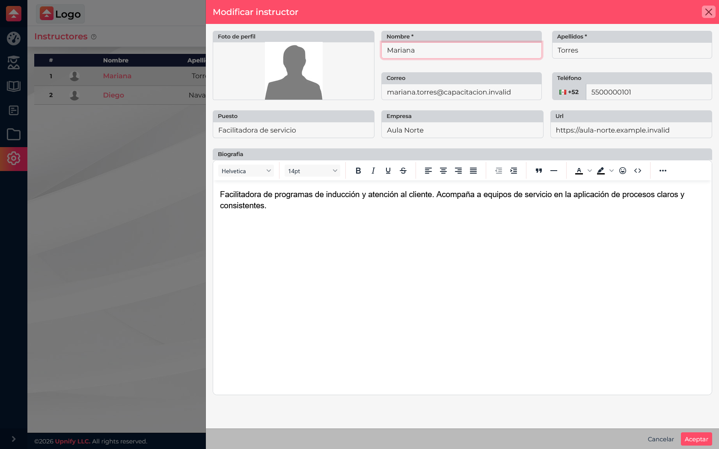Justify the biography text
Screen dimensions: 719x449
pyautogui.click(x=473, y=171)
